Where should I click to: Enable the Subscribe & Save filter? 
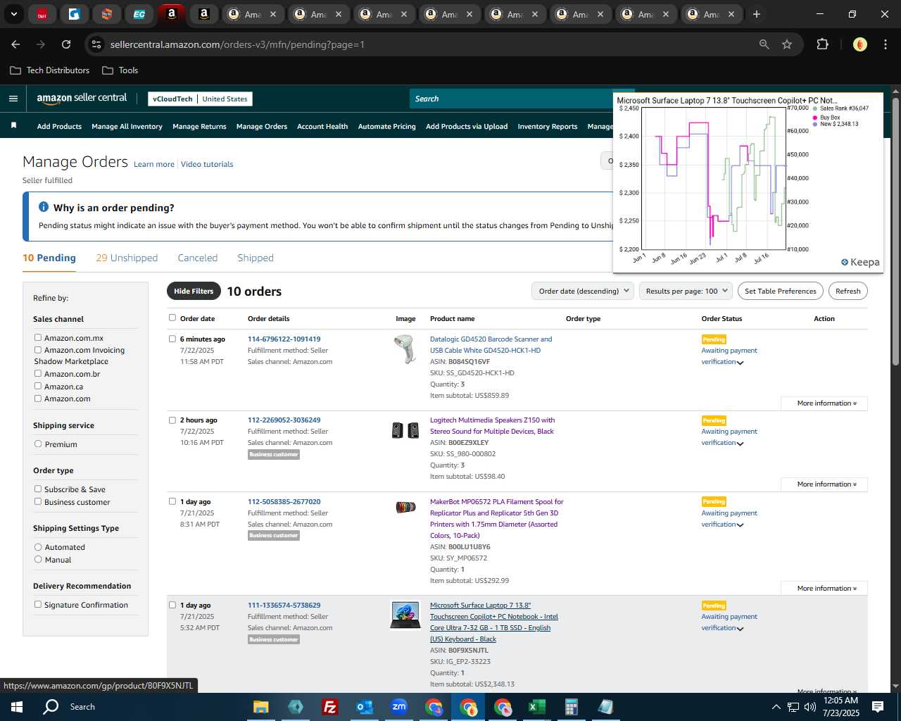[38, 489]
